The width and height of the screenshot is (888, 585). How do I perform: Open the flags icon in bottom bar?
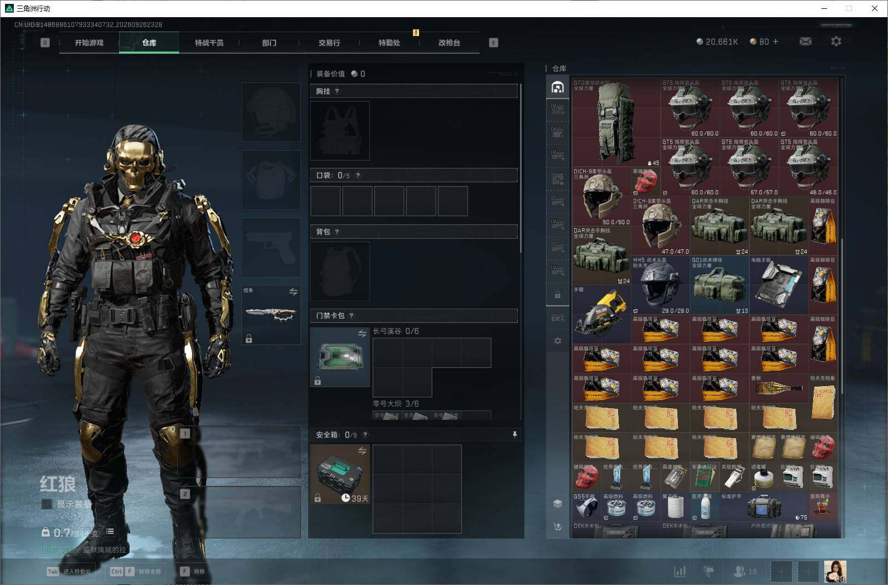pyautogui.click(x=708, y=571)
